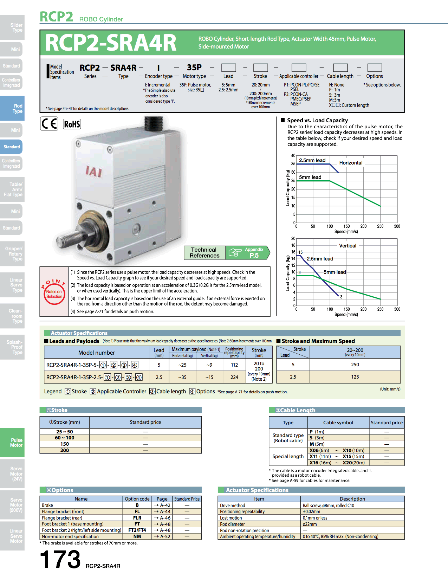Click the circled 1 Stroke legend symbol
Screen dimensions: 448x580
tap(68, 392)
